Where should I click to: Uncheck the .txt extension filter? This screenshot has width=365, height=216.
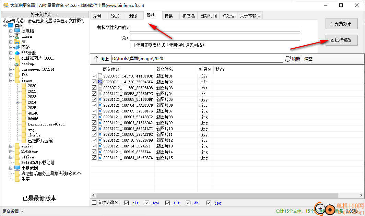point(168,203)
